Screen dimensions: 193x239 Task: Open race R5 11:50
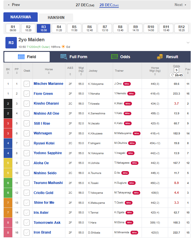pyautogui.click(x=74, y=28)
